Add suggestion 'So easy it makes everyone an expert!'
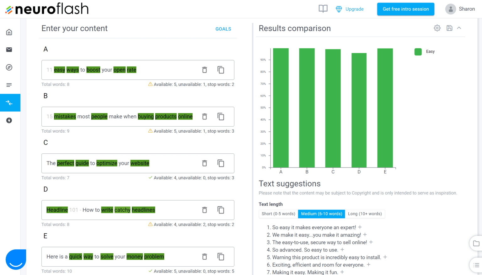The height and width of the screenshot is (275, 482). [x=360, y=227]
